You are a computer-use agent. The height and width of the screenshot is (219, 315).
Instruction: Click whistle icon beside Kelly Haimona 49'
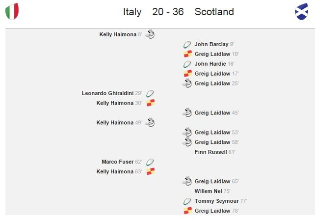150,122
